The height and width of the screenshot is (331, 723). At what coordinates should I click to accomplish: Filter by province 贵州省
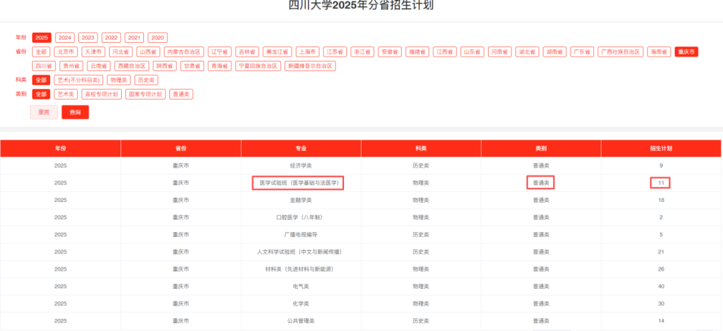(72, 66)
